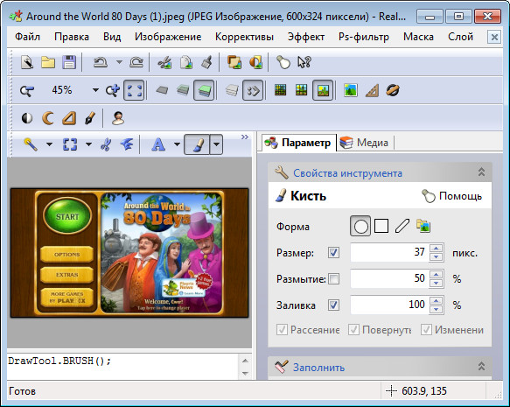Click the copy icon
This screenshot has width=510, height=407.
click(x=185, y=62)
